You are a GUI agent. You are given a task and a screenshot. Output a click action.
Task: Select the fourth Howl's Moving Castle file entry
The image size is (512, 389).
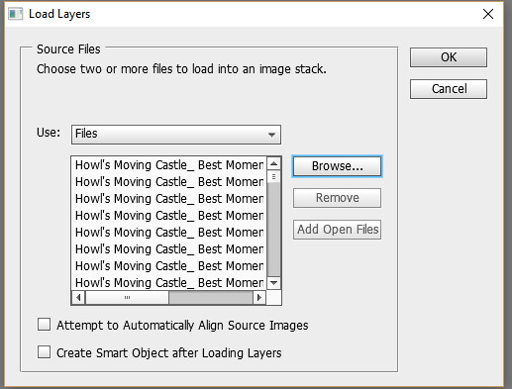pyautogui.click(x=169, y=216)
